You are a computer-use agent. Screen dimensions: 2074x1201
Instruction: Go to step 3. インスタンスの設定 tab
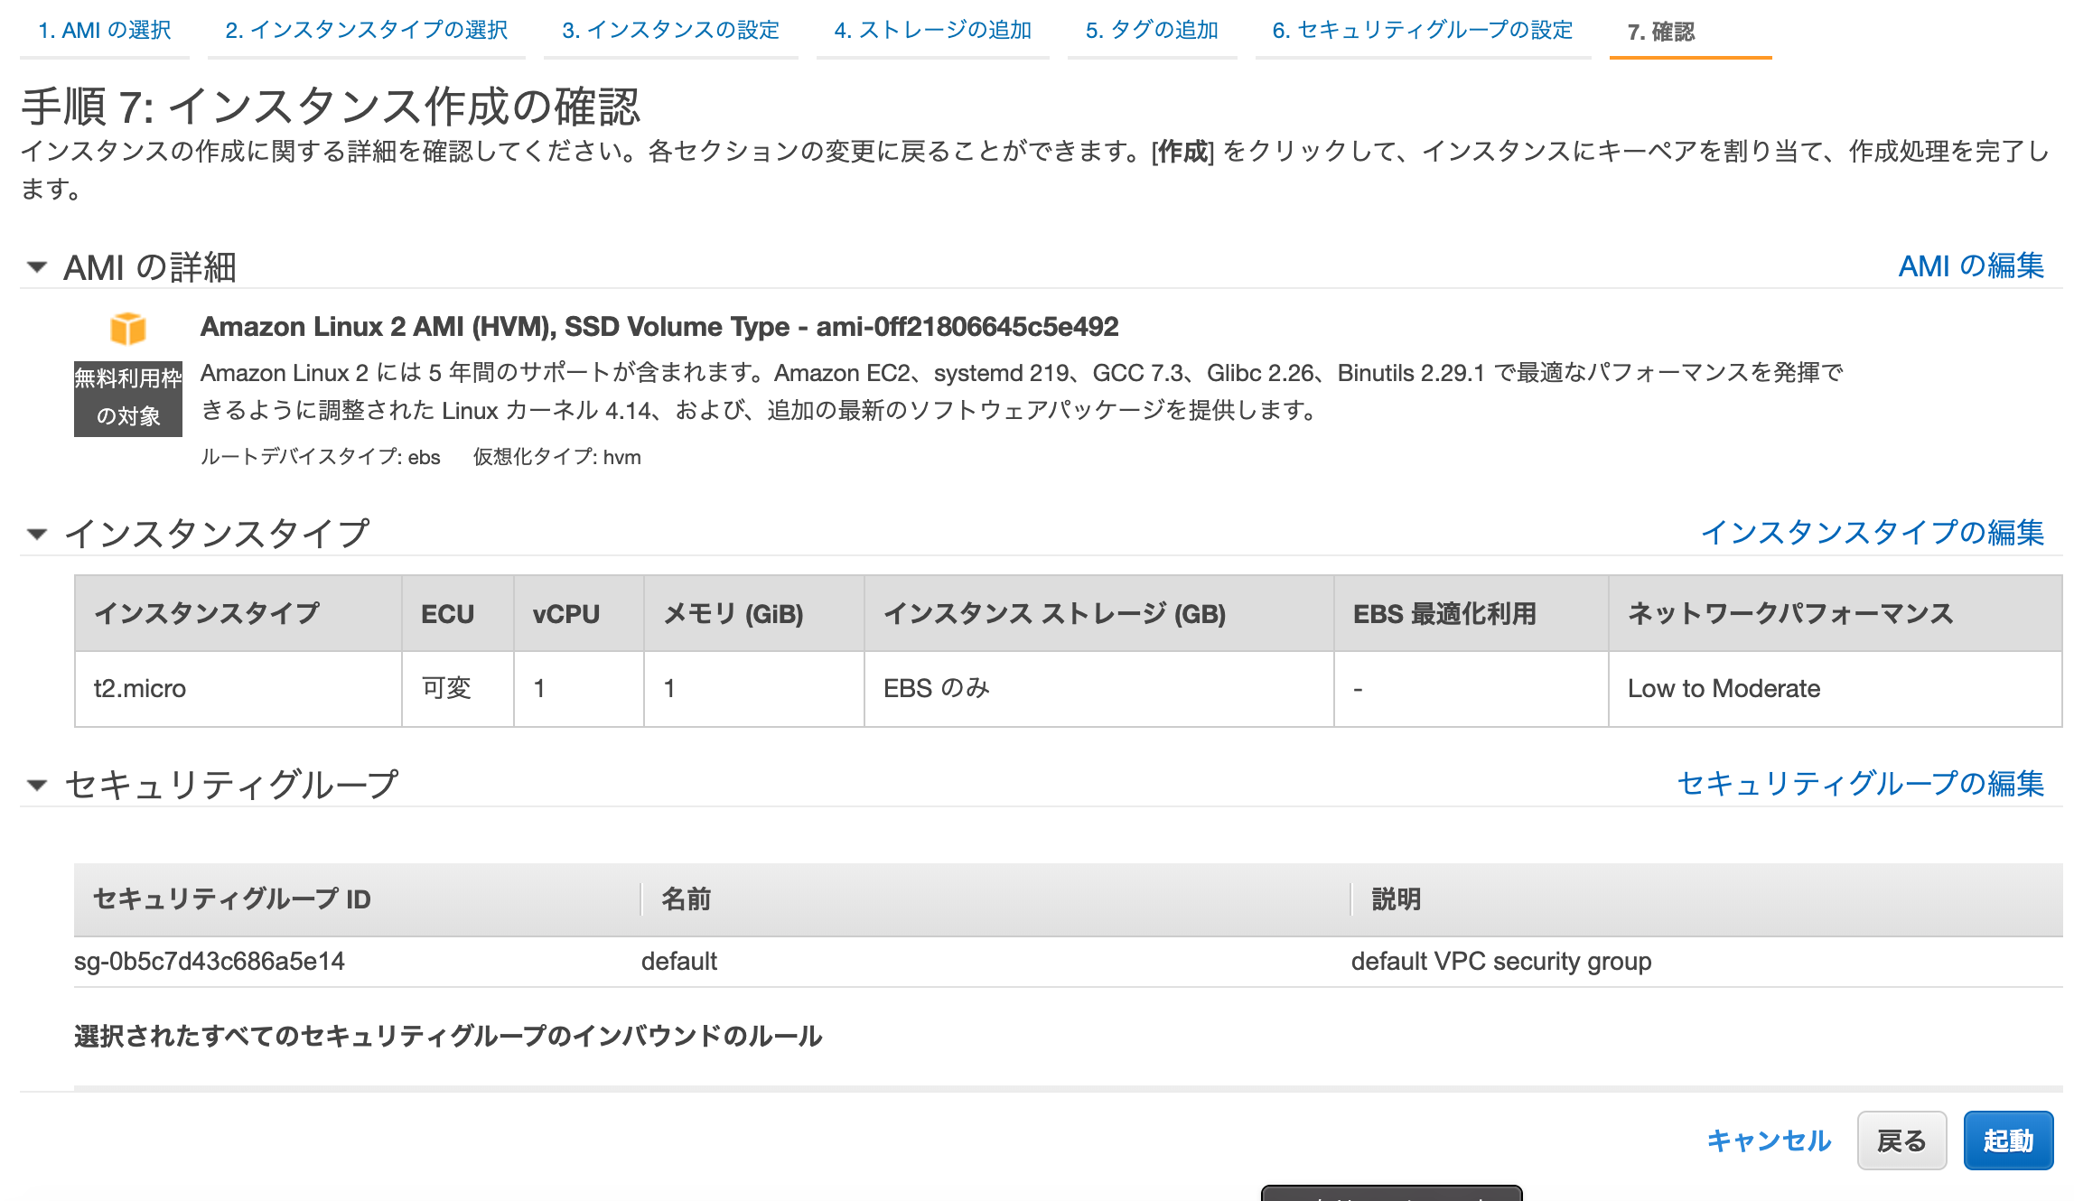[671, 31]
